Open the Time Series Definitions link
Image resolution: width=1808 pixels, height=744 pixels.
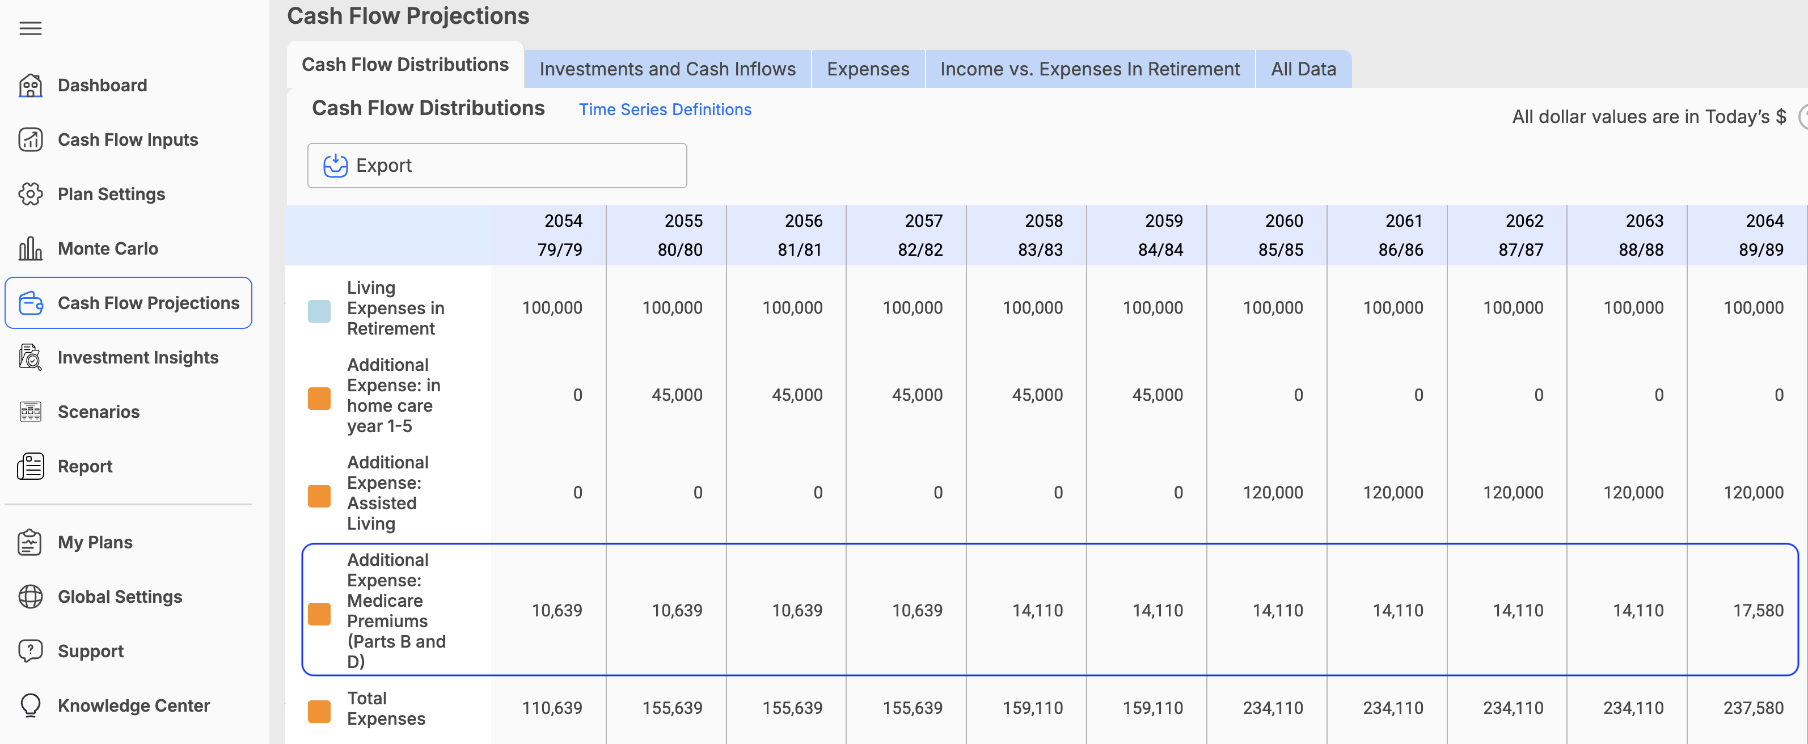click(665, 109)
